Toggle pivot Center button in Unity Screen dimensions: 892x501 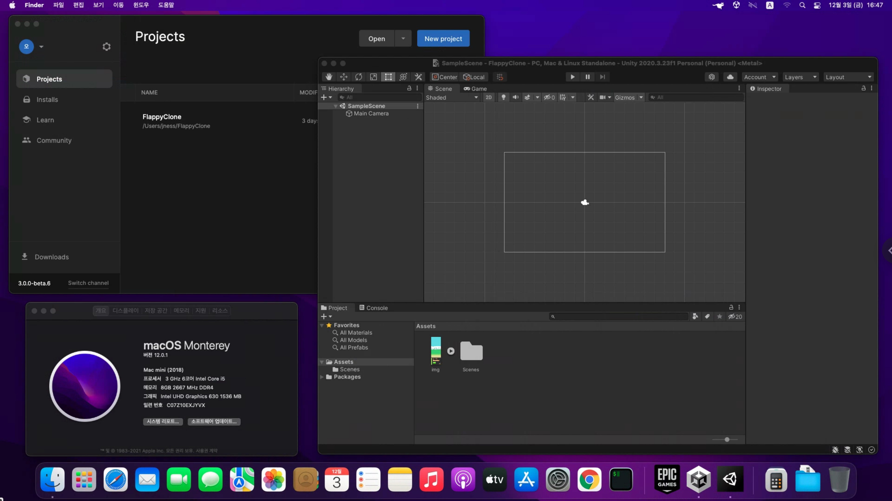[445, 77]
